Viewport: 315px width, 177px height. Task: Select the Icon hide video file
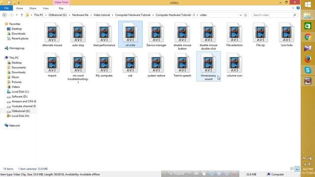[x=286, y=35]
